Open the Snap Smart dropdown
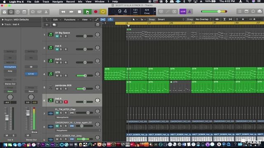This screenshot has width=264, height=148. (x=171, y=19)
